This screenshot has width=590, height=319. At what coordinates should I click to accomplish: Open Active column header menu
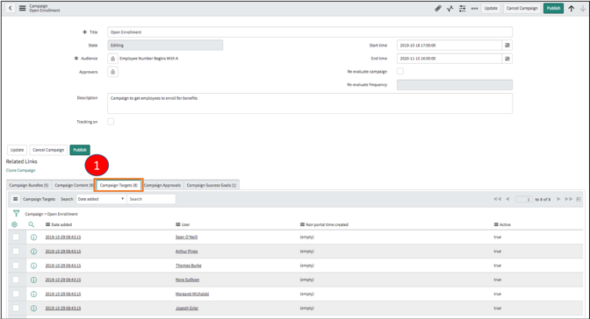496,224
